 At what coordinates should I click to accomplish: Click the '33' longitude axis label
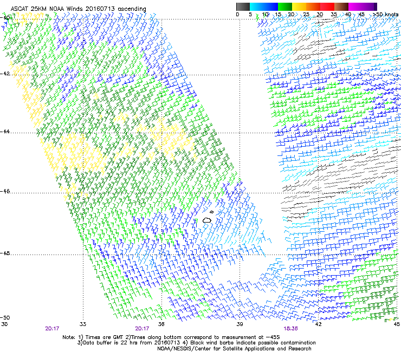click(x=83, y=324)
